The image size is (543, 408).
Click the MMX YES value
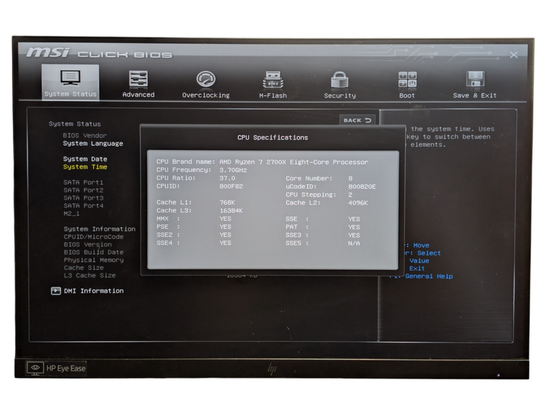pos(225,219)
